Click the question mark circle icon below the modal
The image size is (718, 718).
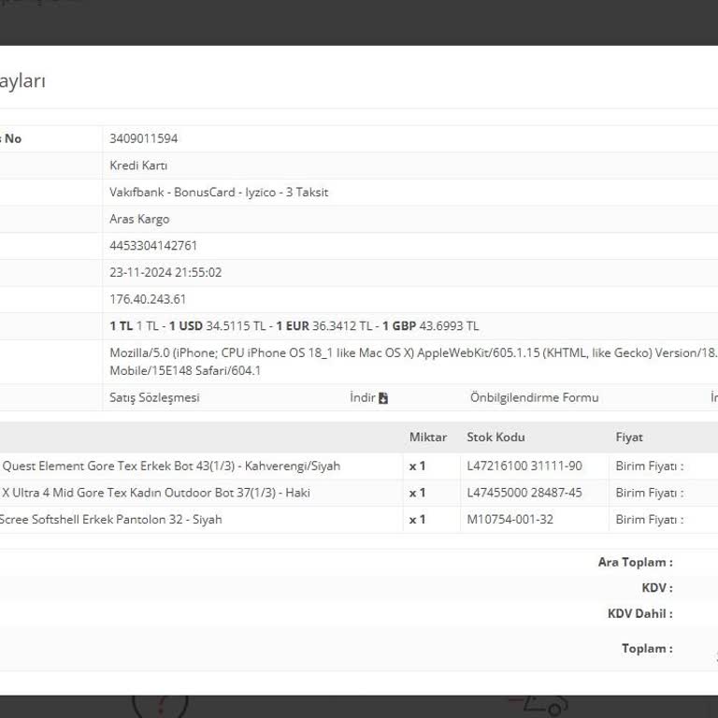tap(160, 703)
